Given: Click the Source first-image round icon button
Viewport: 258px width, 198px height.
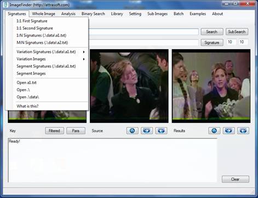Looking at the screenshot, I should pyautogui.click(x=132, y=131).
